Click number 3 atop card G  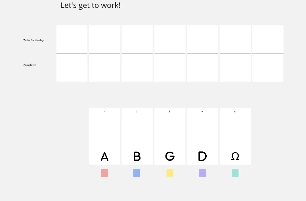[x=169, y=112]
